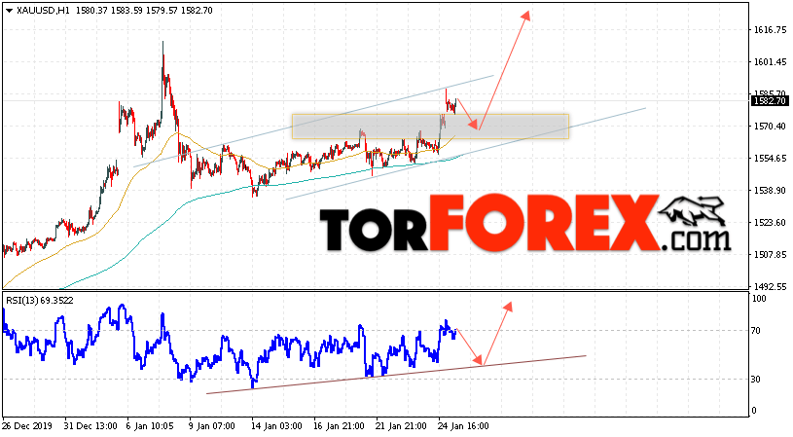Select the 26 Dec 2019 date label
This screenshot has height=437, width=793.
tap(27, 426)
